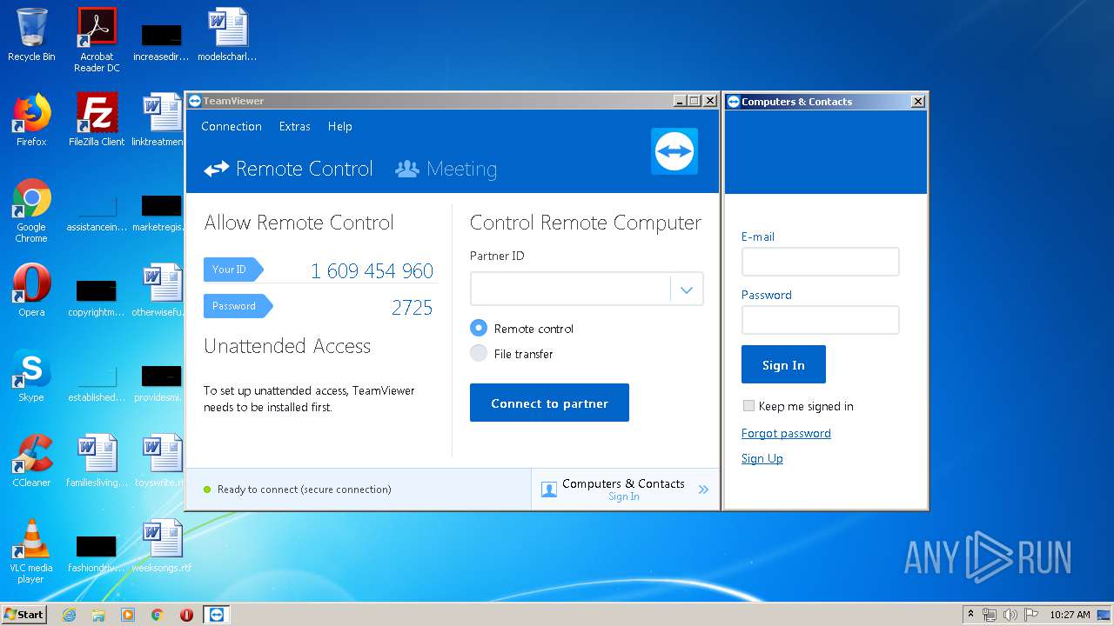The image size is (1114, 626).
Task: Show hidden system tray icons arrow
Action: tap(970, 615)
